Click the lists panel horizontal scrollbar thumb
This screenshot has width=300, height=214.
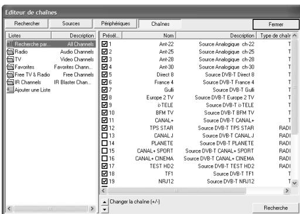tap(50, 209)
